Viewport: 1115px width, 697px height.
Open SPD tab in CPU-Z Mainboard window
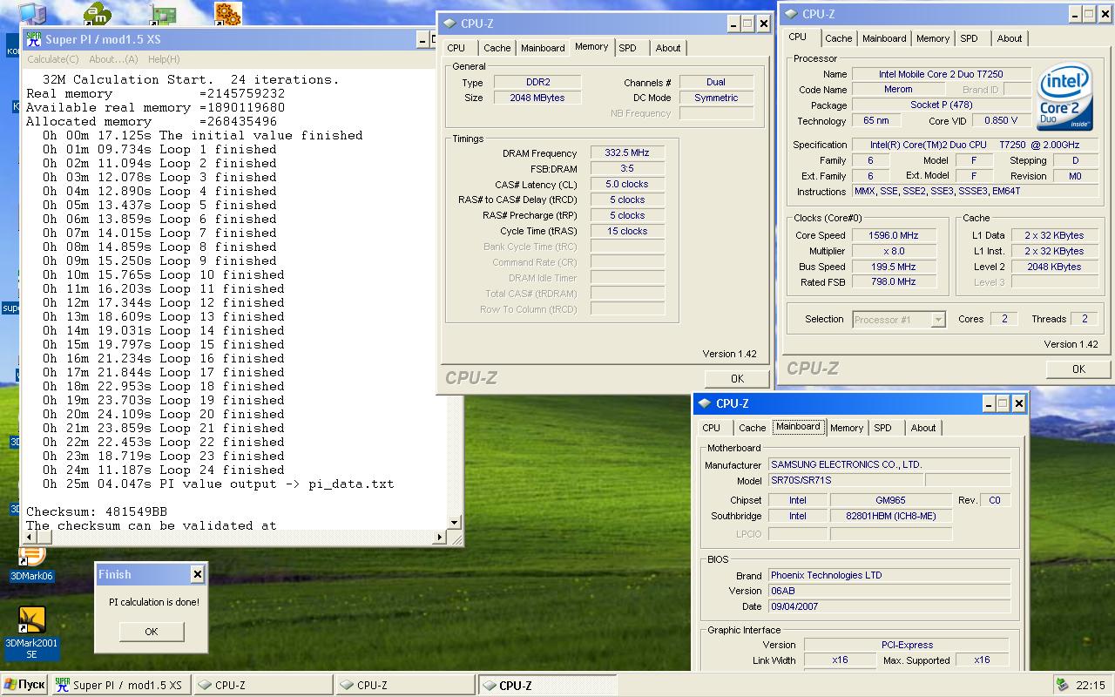click(x=883, y=429)
